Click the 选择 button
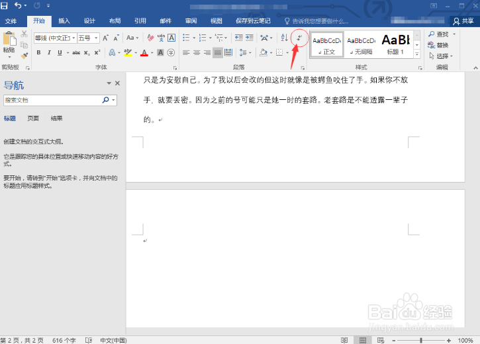 (x=440, y=56)
